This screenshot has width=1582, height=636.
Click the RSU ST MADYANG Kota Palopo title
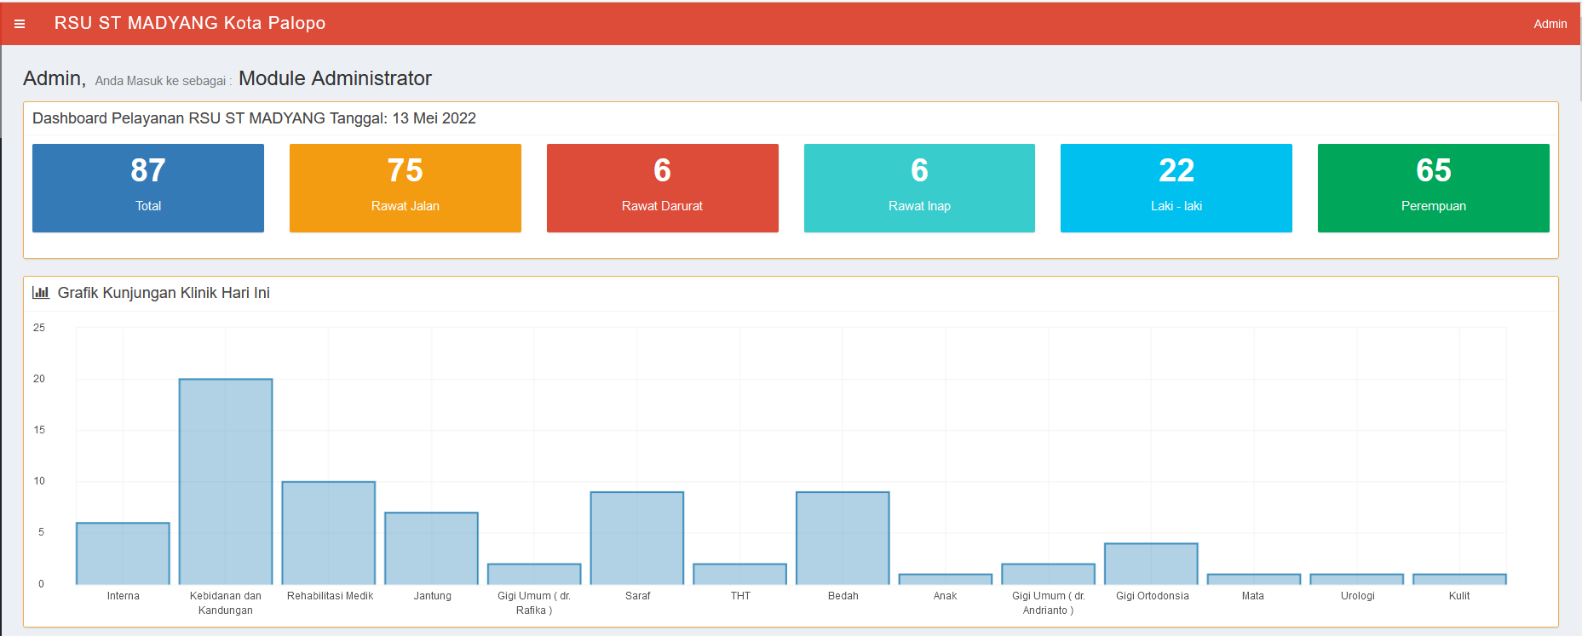pyautogui.click(x=189, y=23)
